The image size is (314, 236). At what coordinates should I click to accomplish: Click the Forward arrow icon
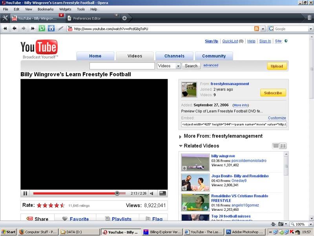[x=24, y=28]
